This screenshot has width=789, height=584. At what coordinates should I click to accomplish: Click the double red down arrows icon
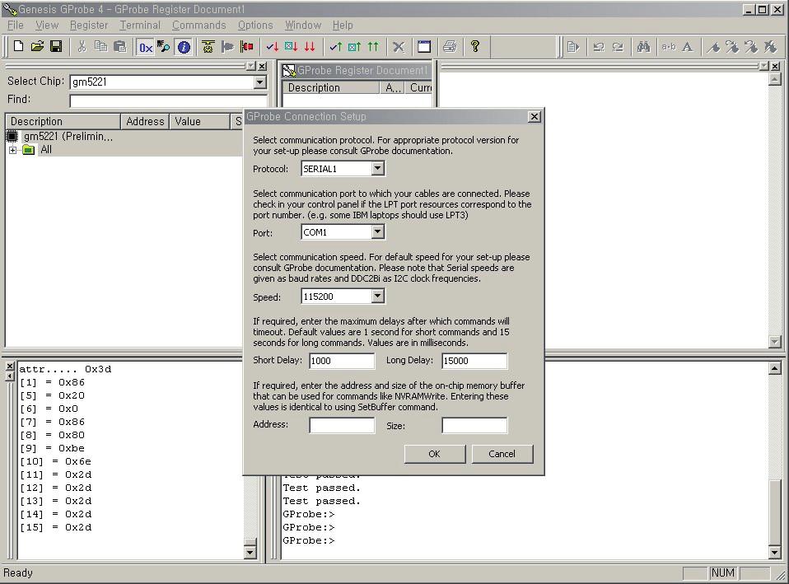310,47
